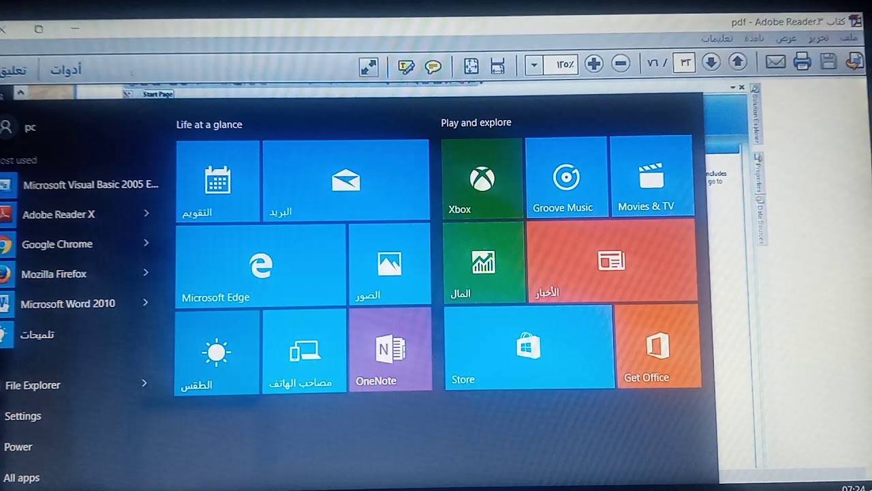Click the envelope email icon in Adobe Reader toolbar
The image size is (872, 491).
775,62
